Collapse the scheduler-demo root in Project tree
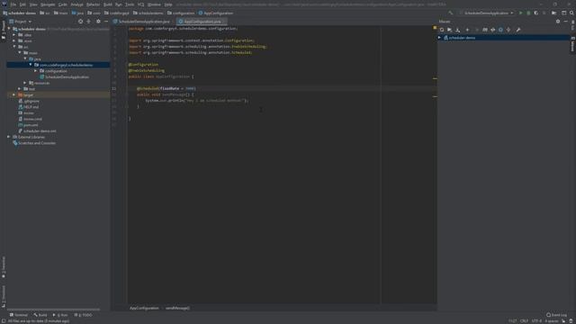Image resolution: width=576 pixels, height=324 pixels. (9, 29)
